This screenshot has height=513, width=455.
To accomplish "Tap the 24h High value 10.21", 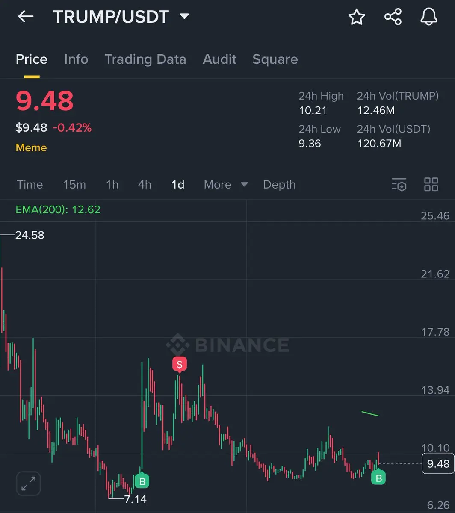I will coord(313,111).
